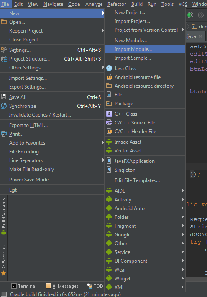Open the TODO tool window tab
Screen dimensions: 207x297
click(x=96, y=286)
